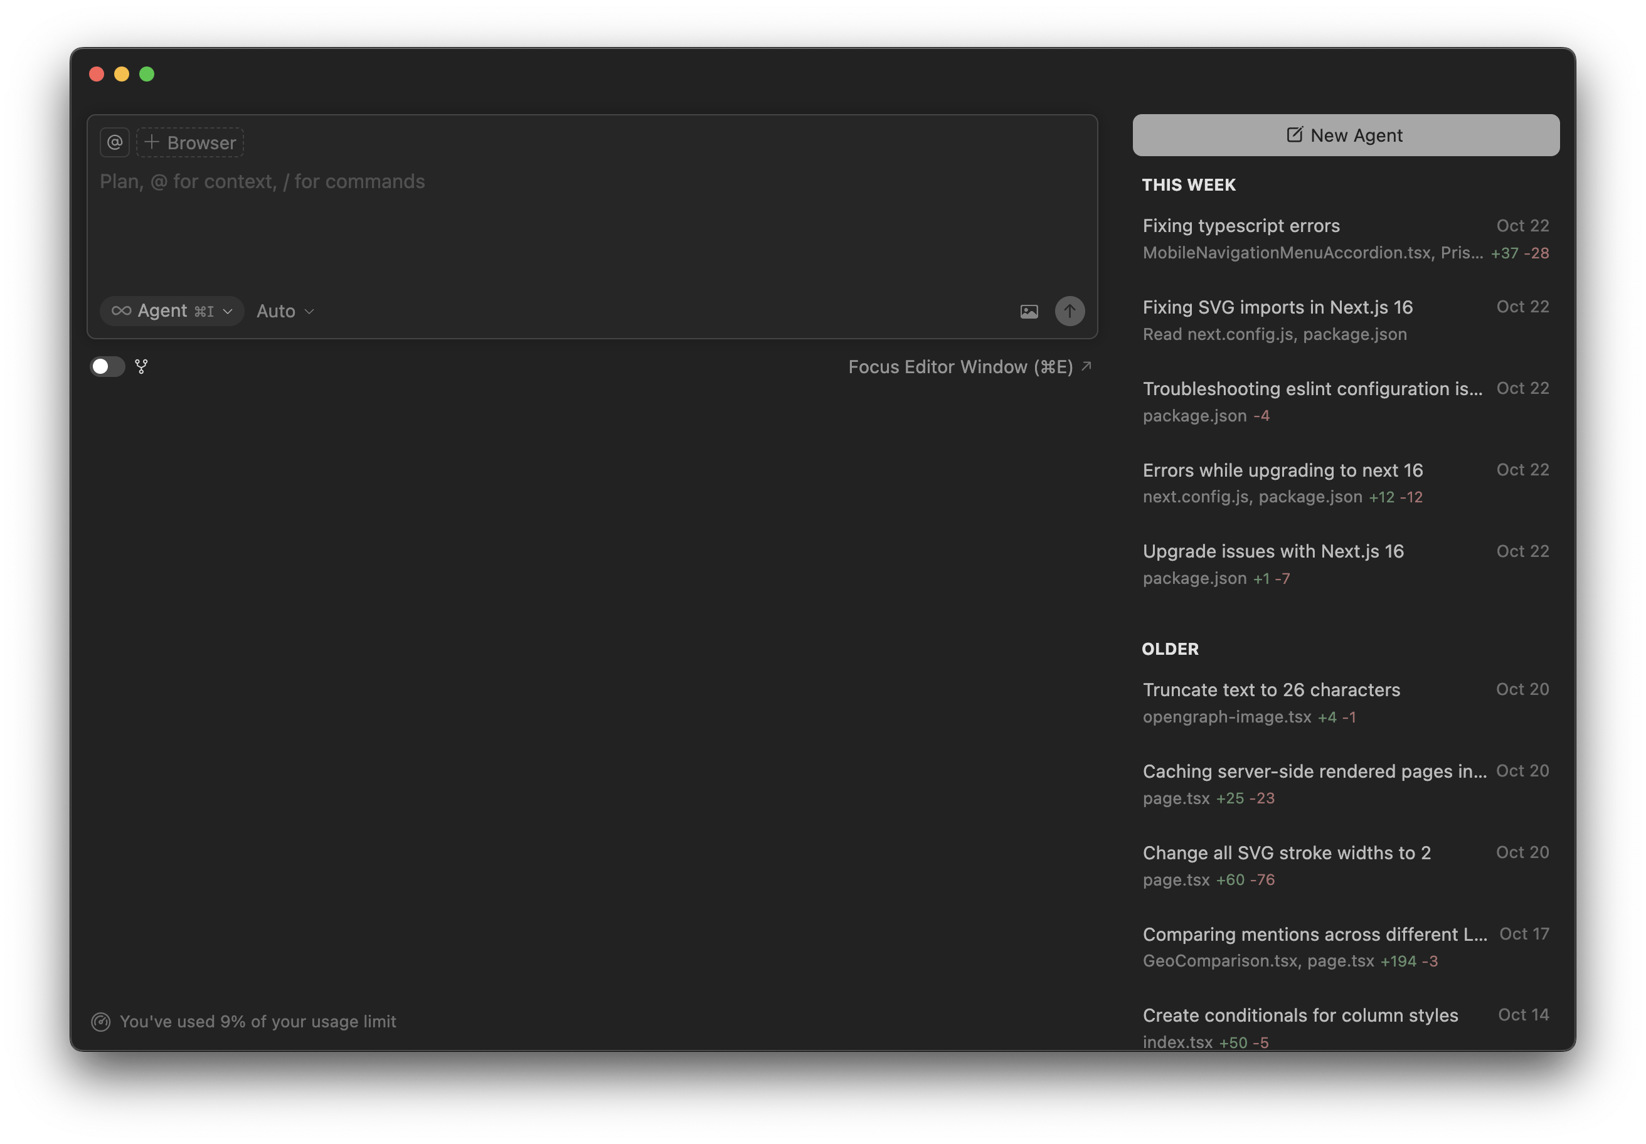Image resolution: width=1646 pixels, height=1144 pixels.
Task: Expand the chevron beside the Agent label
Action: point(228,310)
